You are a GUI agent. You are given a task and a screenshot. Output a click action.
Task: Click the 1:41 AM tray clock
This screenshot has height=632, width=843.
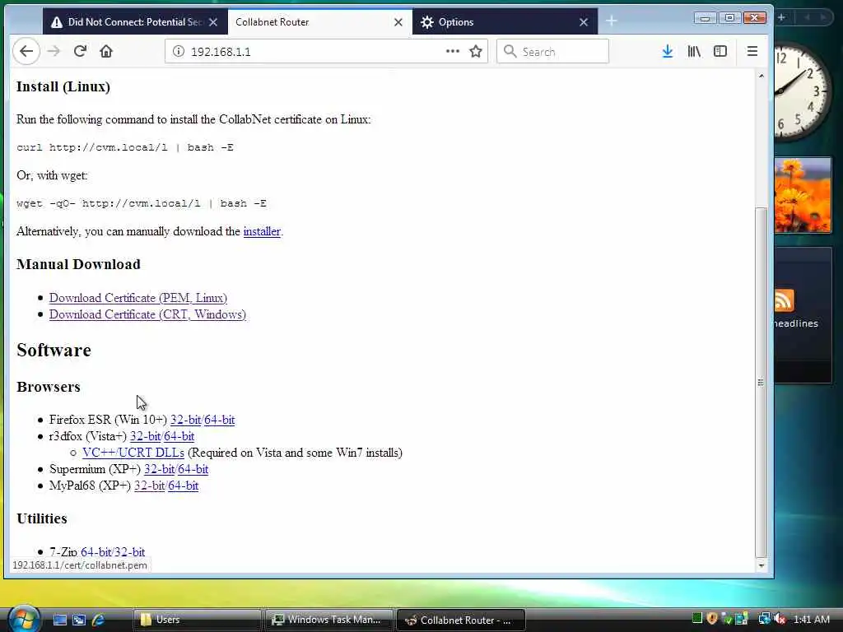(812, 620)
